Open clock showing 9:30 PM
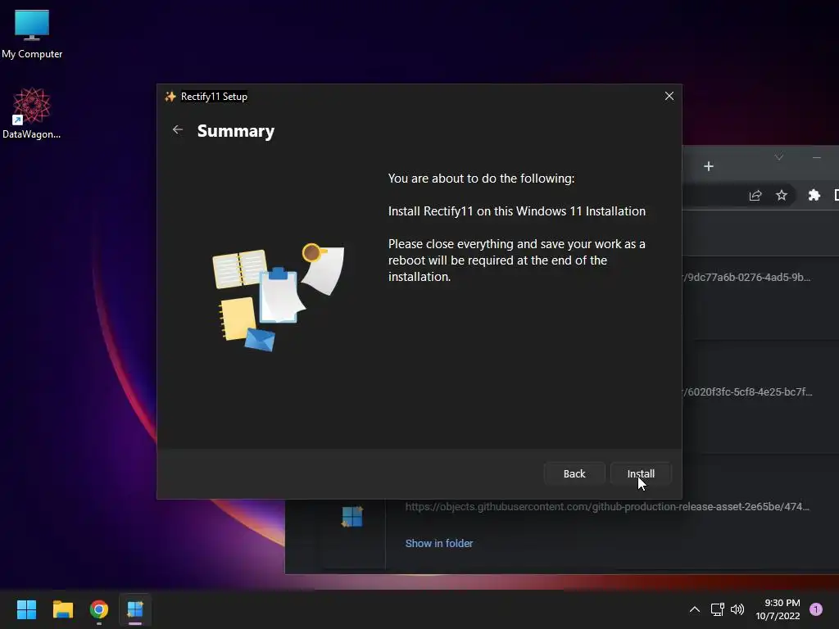Screen dimensions: 839x629 [x=778, y=609]
